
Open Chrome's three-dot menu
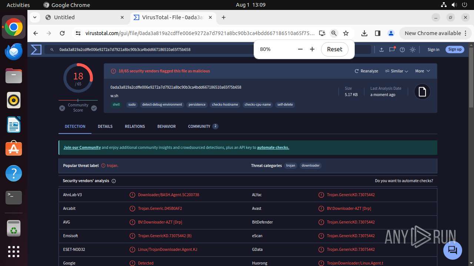click(465, 33)
